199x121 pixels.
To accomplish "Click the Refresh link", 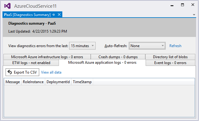I will (x=175, y=46).
